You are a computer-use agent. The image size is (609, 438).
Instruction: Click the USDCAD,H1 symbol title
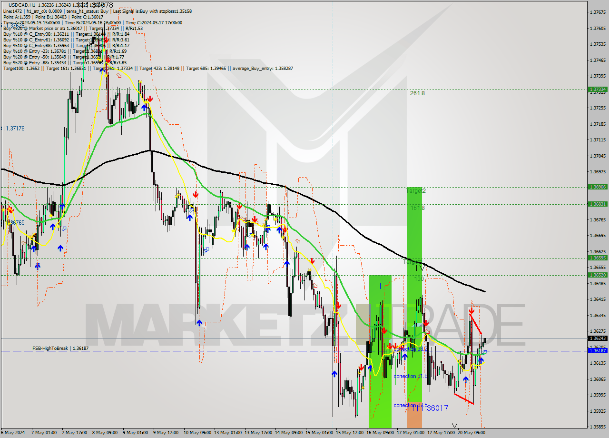pos(22,5)
